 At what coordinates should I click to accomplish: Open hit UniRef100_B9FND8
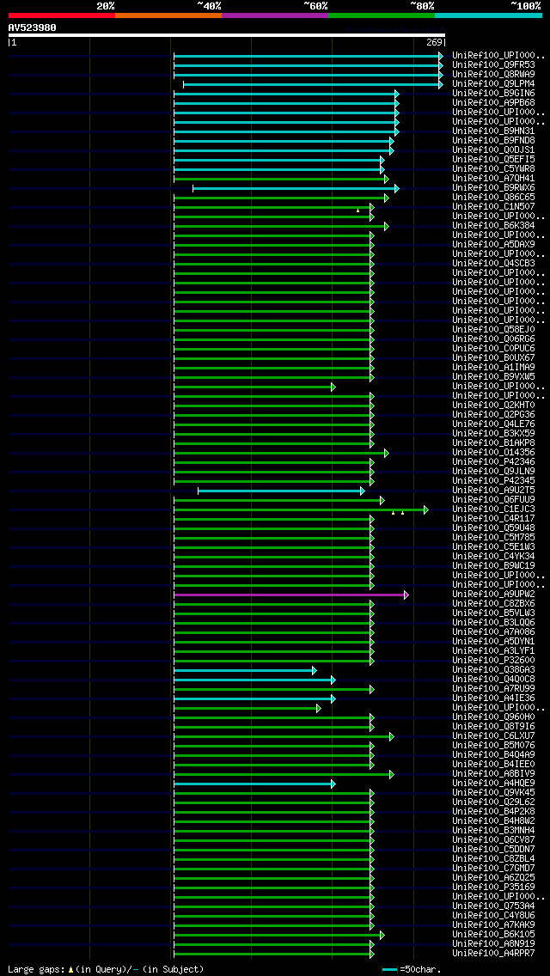pos(493,141)
